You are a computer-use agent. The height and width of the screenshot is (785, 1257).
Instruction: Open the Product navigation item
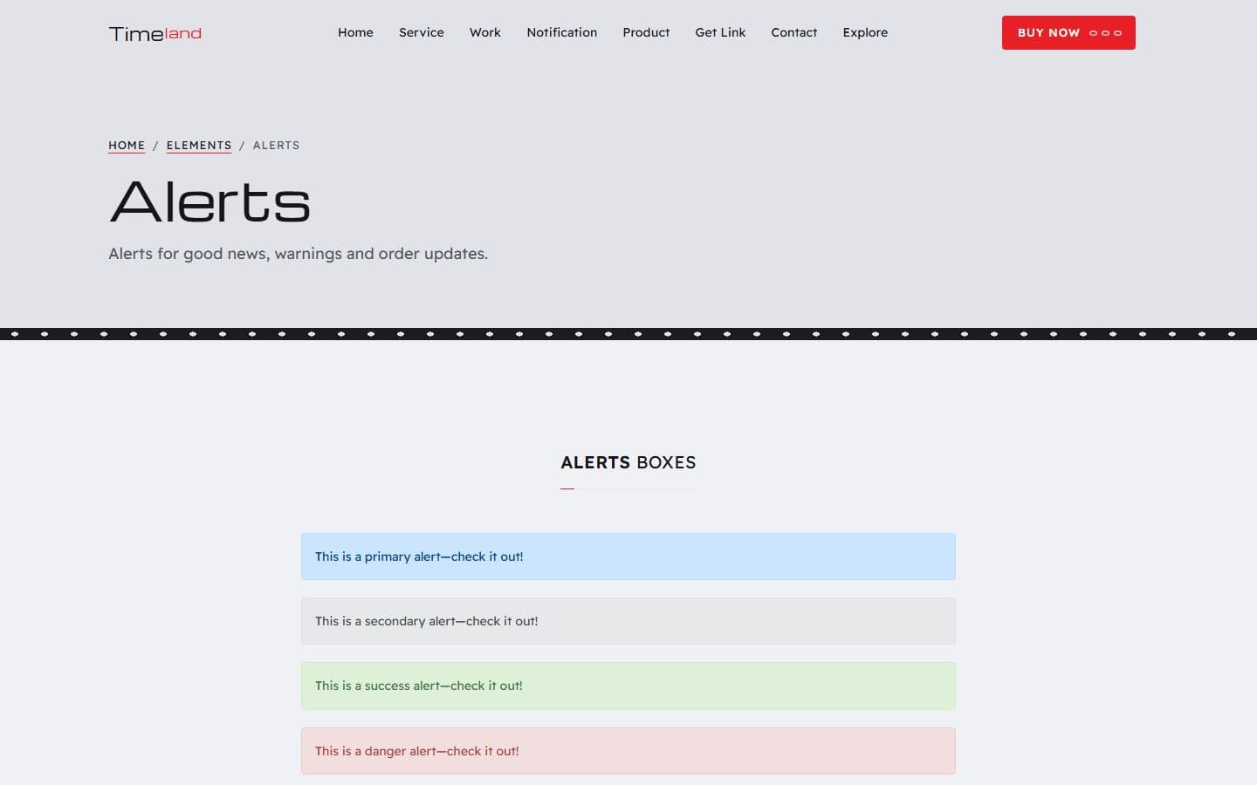[646, 32]
